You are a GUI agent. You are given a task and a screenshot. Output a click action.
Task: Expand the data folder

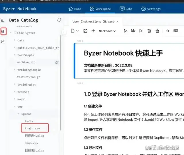14,40
